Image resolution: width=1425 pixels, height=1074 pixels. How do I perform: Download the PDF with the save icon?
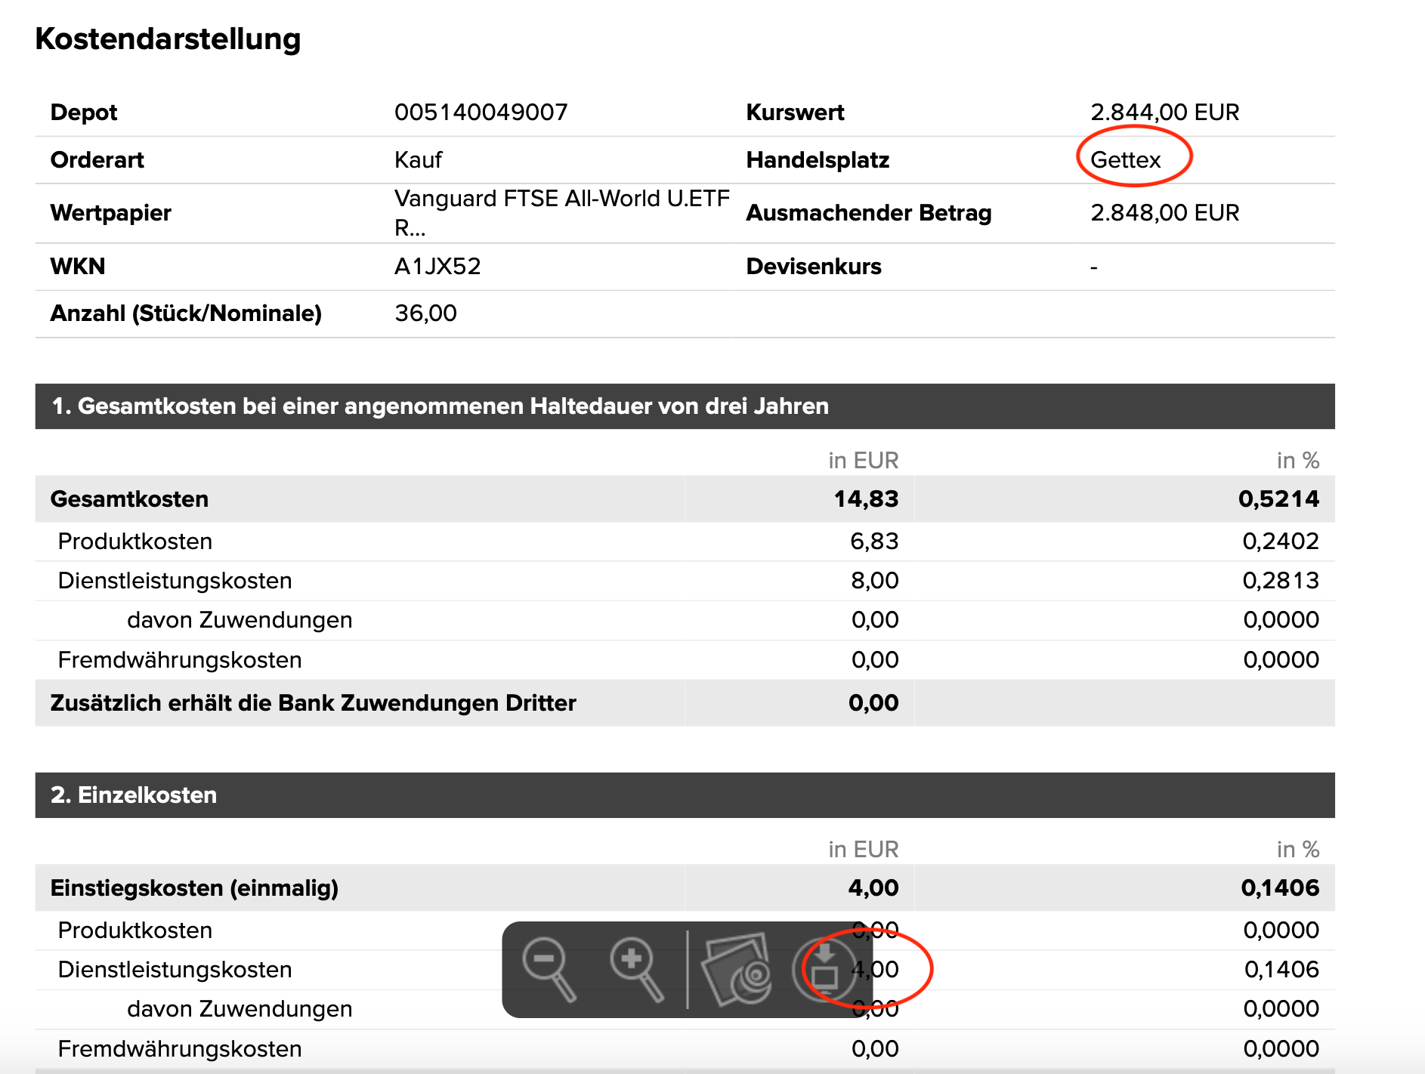coord(824,971)
